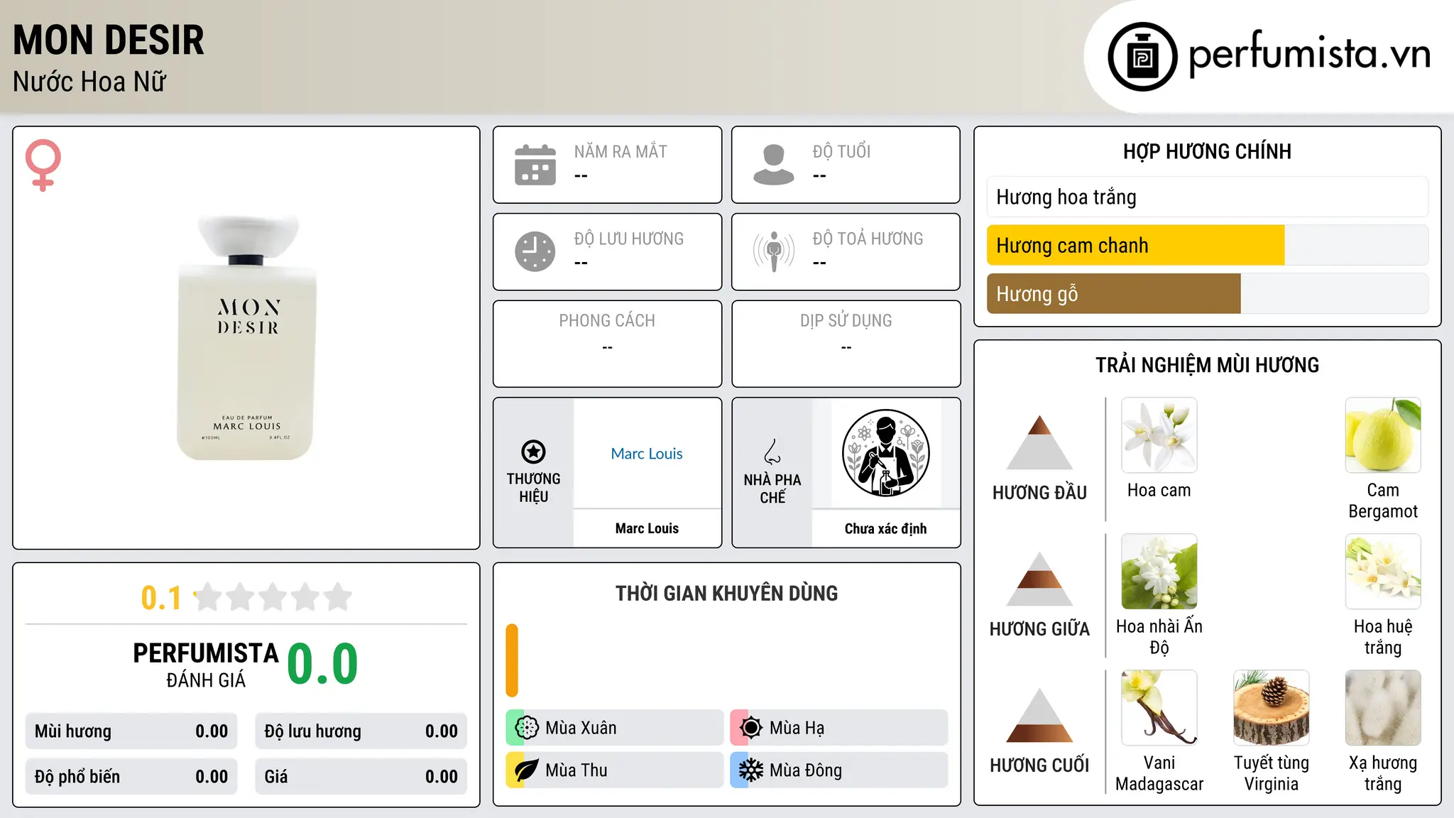1454x818 pixels.
Task: Click the top-note pyramid icon above Hương đầu
Action: [x=1039, y=442]
